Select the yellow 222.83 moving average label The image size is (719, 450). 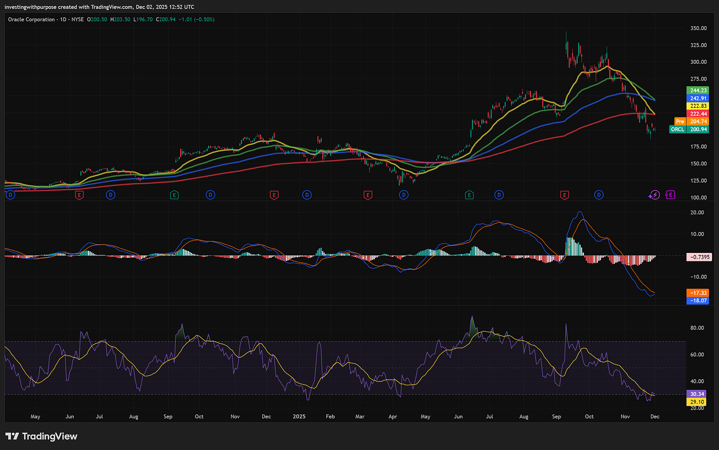(x=698, y=106)
